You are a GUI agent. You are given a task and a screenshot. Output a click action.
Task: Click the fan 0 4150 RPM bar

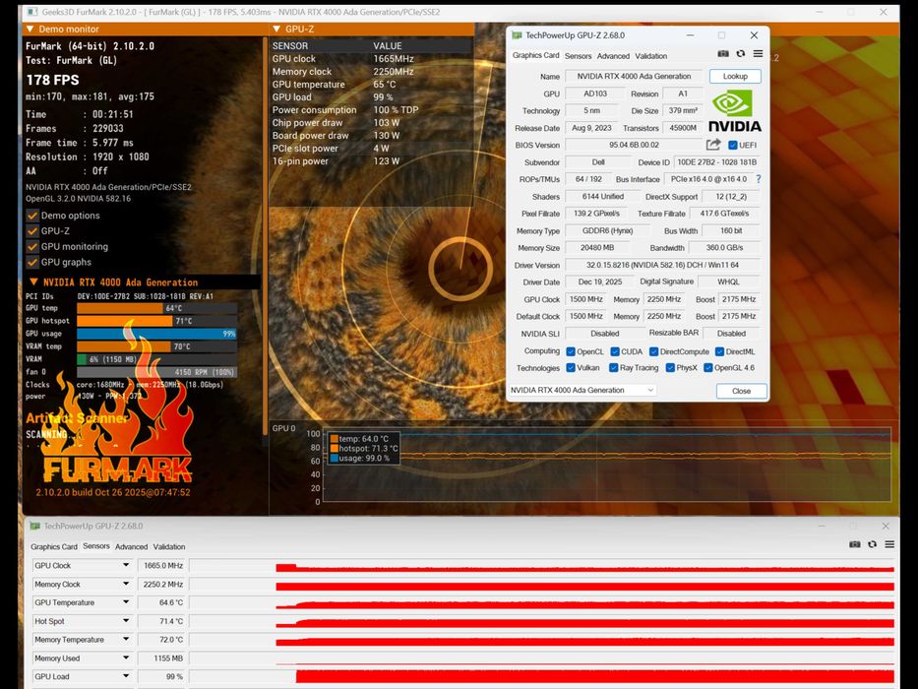click(x=156, y=372)
